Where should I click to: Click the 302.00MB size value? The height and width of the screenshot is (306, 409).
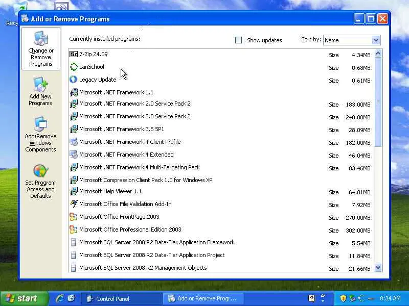[x=358, y=231]
